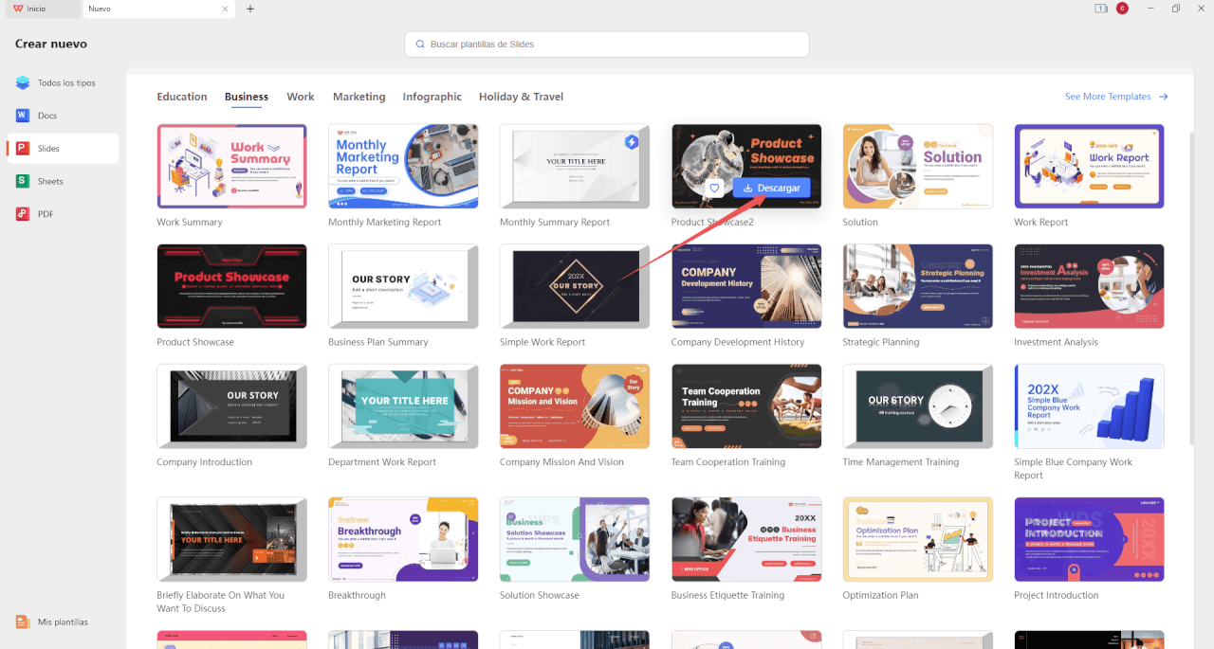This screenshot has width=1214, height=649.
Task: Click the tab manager icon in the titlebar
Action: [x=1100, y=9]
